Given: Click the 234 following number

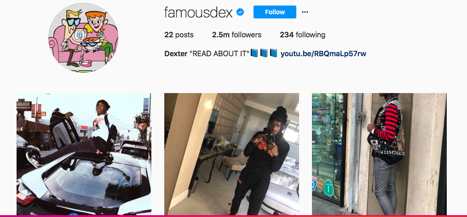Looking at the screenshot, I should coord(287,35).
